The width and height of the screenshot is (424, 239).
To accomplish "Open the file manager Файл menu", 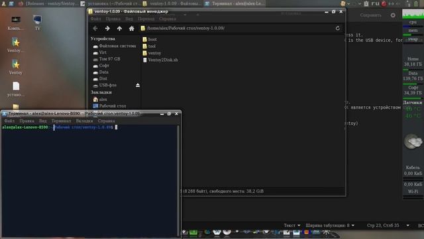I will point(95,19).
